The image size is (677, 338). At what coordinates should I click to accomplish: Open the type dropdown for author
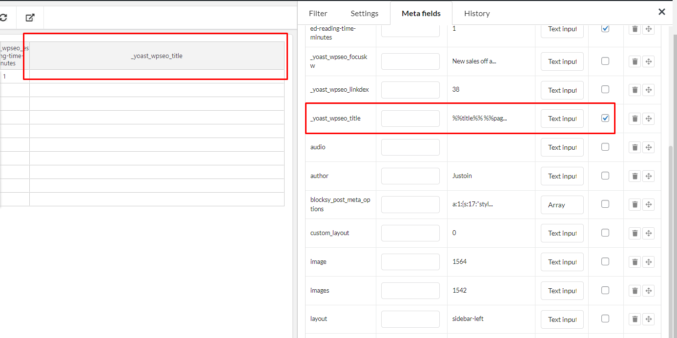[x=562, y=176]
